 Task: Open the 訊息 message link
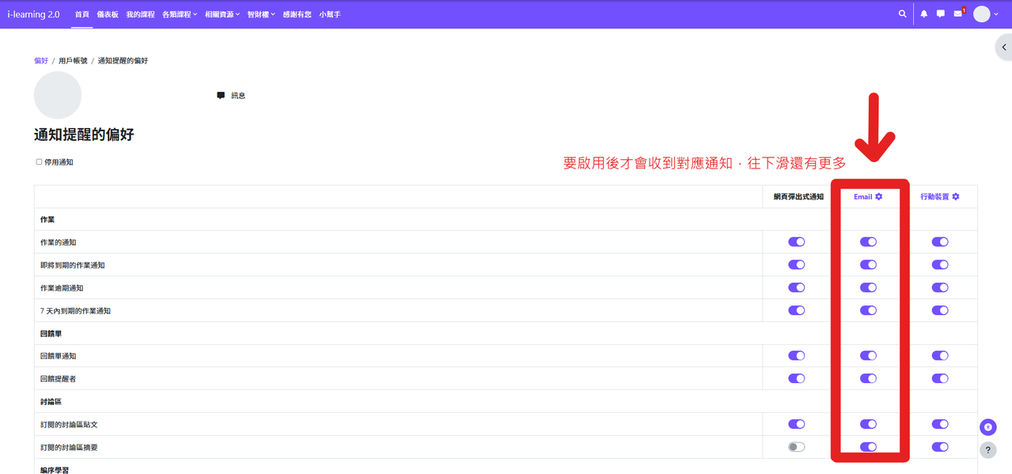(238, 96)
